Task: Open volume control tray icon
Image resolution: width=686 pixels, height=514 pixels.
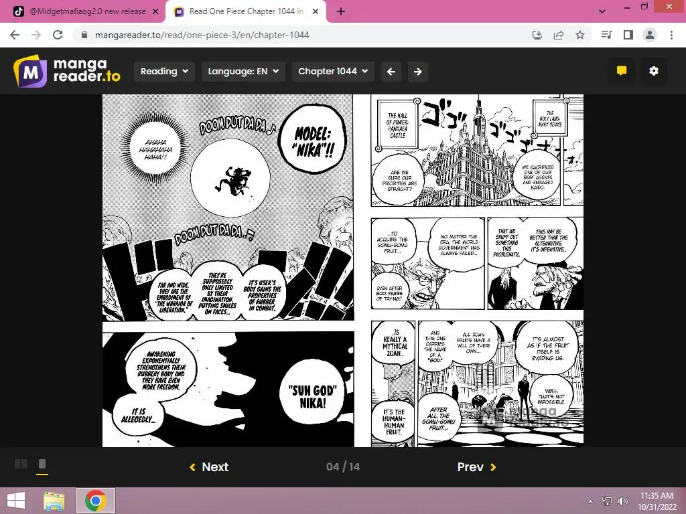Action: click(623, 501)
